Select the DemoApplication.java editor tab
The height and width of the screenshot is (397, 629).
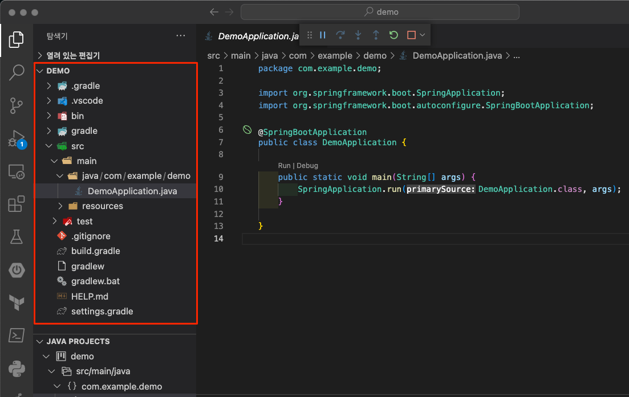[251, 36]
